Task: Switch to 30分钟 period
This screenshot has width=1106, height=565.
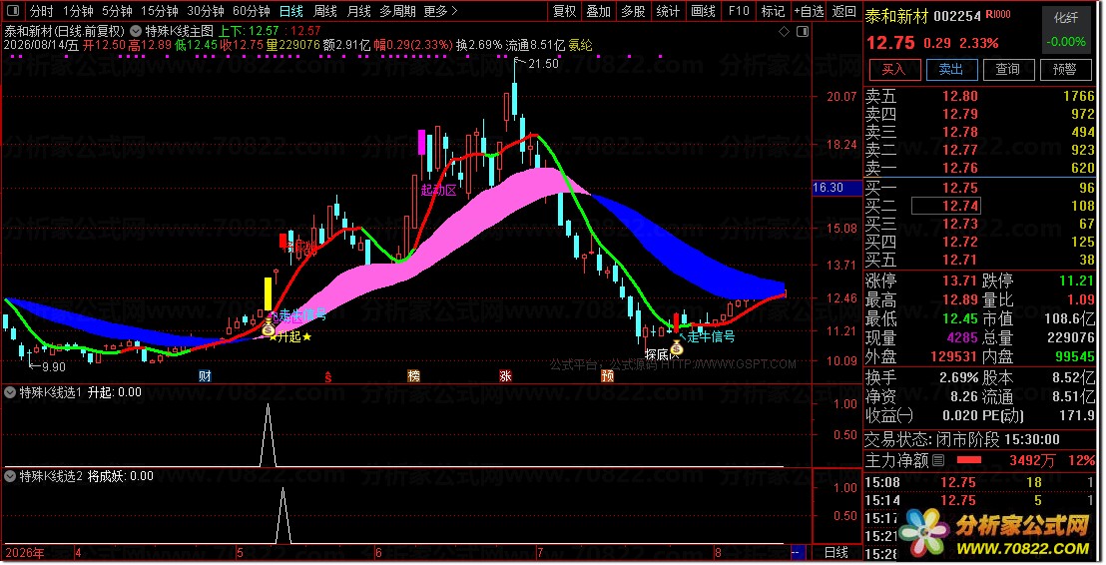Action: pos(206,11)
